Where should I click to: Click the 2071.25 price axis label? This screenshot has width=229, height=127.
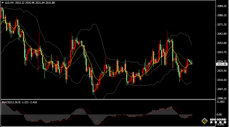coord(222,25)
